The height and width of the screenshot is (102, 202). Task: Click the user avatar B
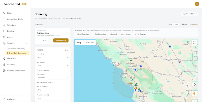[197, 4]
